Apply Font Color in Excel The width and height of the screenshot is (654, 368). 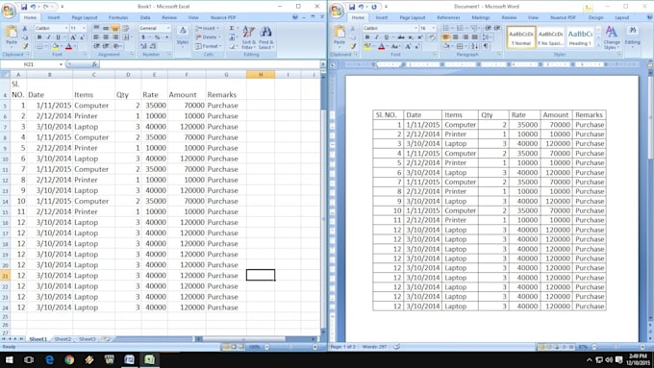tap(69, 46)
